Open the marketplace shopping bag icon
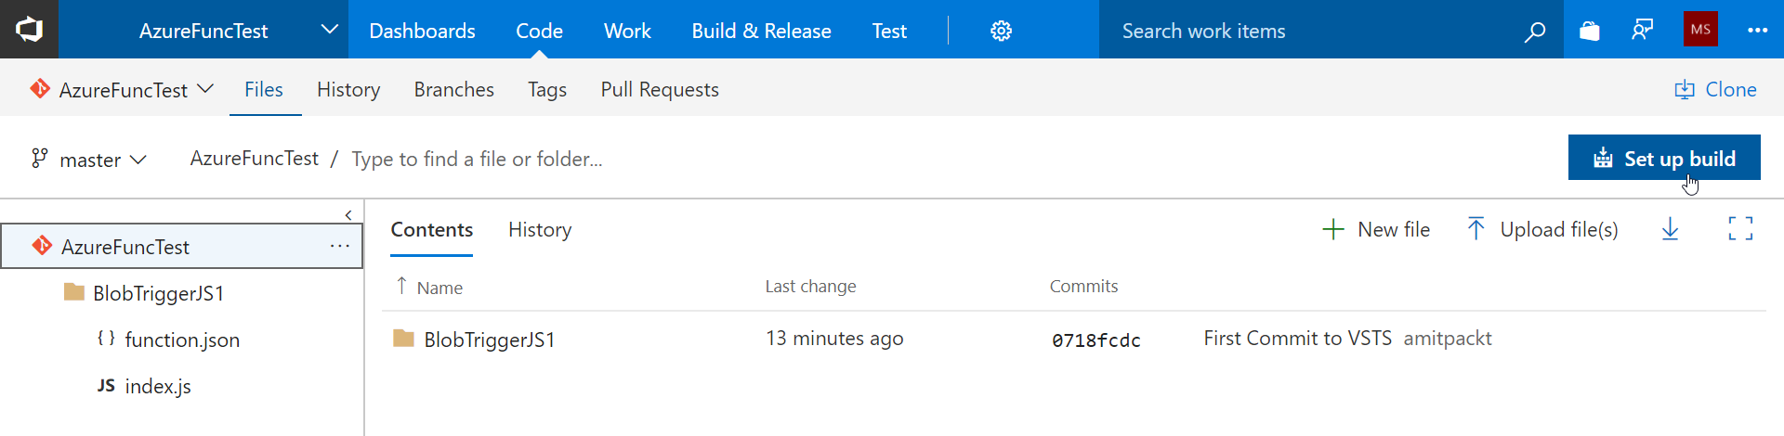 (1590, 31)
